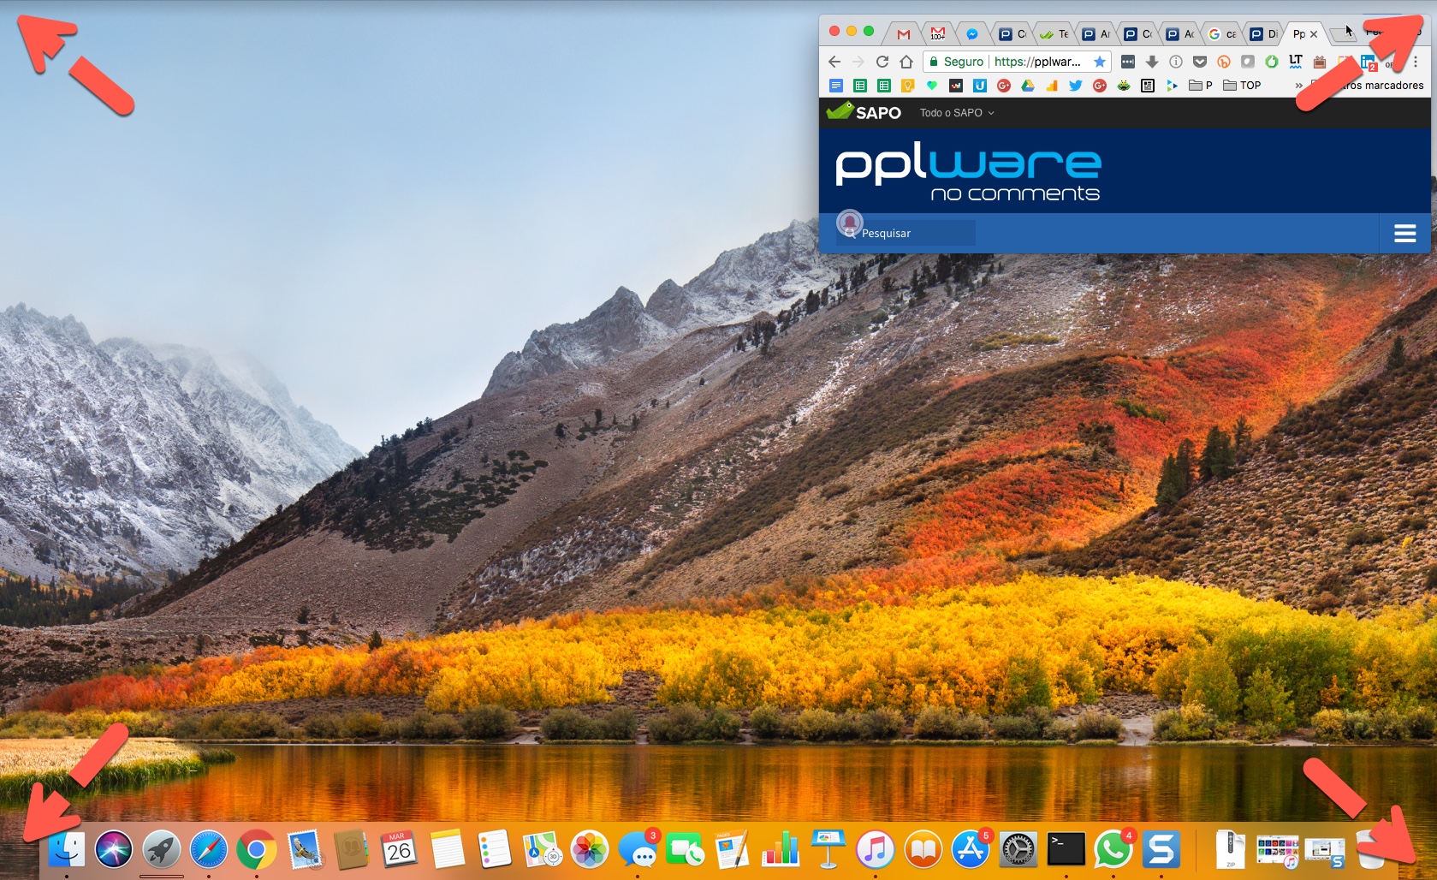Expand the 'TOP' bookmarks folder
The width and height of the screenshot is (1437, 880).
tap(1242, 86)
